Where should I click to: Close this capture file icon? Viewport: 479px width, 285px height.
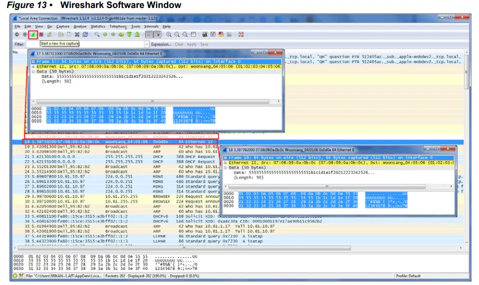[77, 34]
